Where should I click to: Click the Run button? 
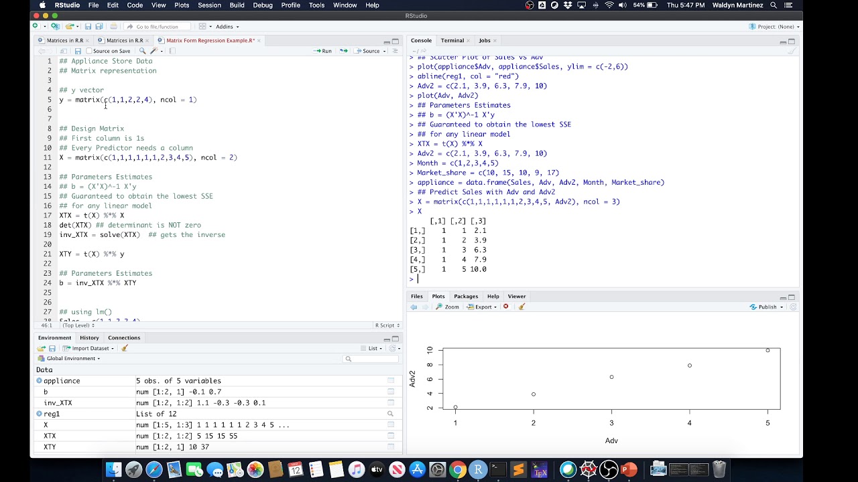(322, 51)
